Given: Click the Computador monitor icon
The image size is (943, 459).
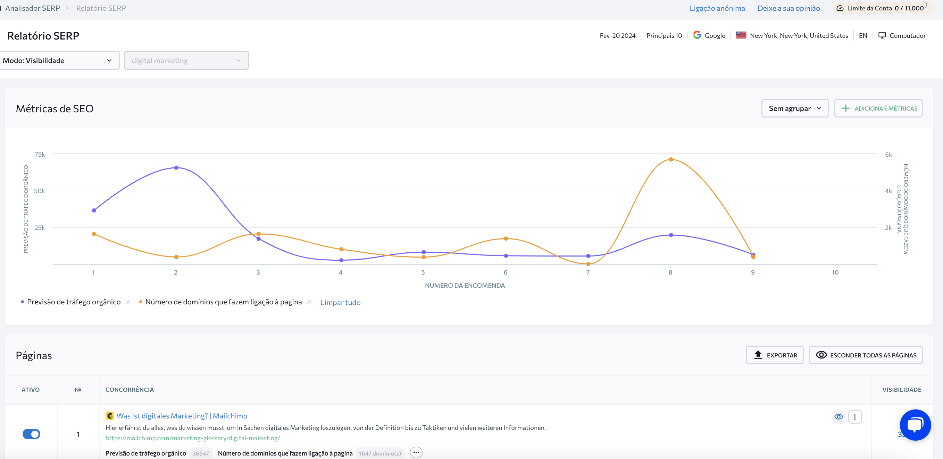Looking at the screenshot, I should point(882,35).
